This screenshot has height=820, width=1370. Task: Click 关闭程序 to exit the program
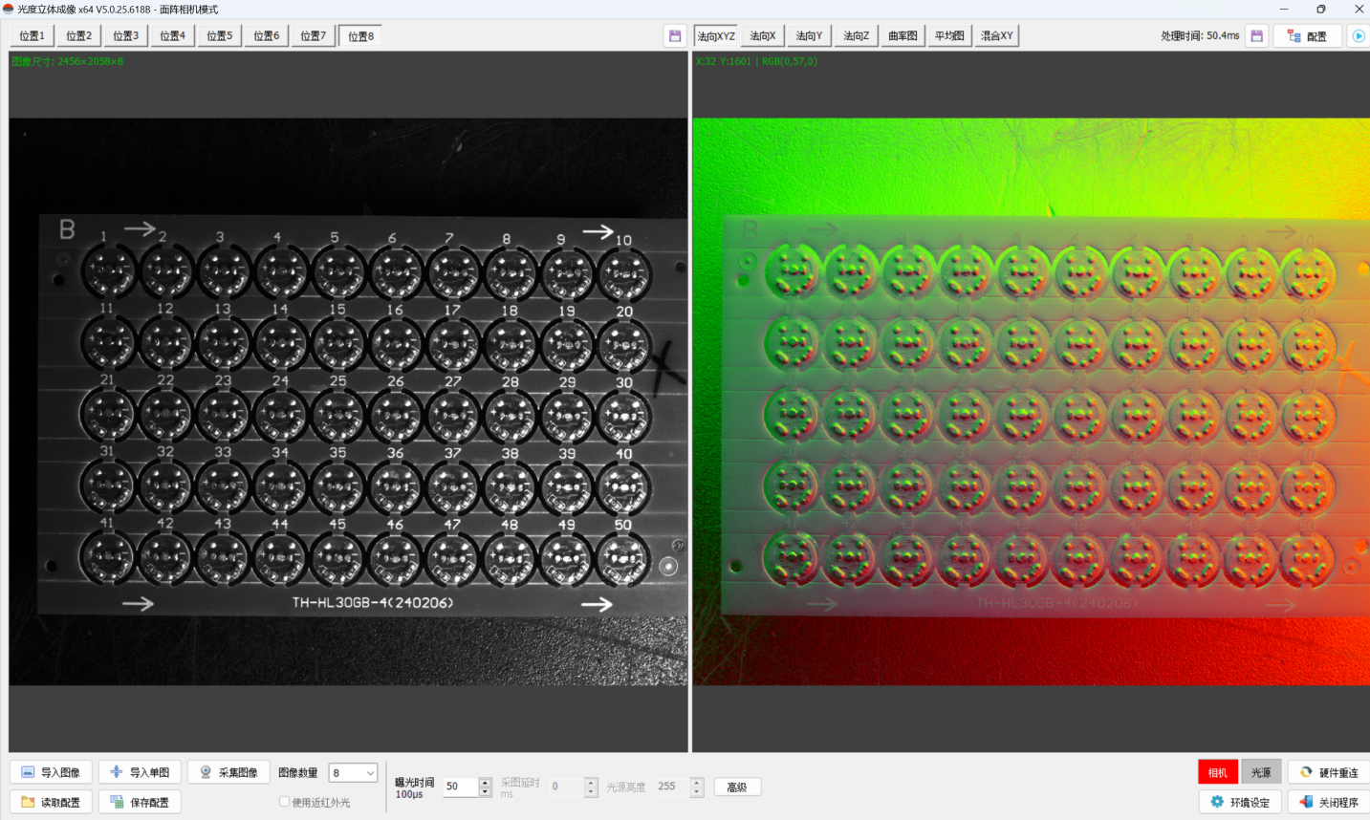pos(1329,802)
